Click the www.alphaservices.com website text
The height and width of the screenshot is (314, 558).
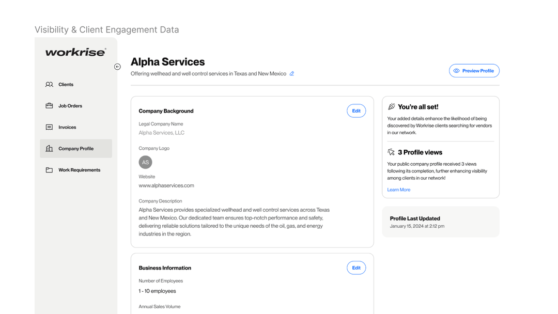(x=166, y=185)
